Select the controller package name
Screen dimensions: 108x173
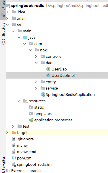[x=54, y=56]
